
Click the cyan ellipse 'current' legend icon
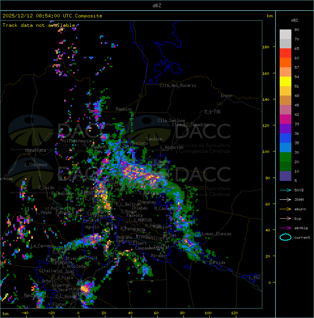285,237
